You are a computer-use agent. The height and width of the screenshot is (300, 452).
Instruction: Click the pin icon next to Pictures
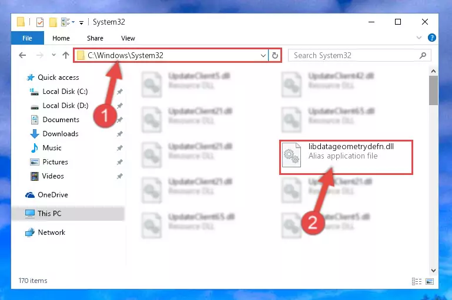(120, 162)
